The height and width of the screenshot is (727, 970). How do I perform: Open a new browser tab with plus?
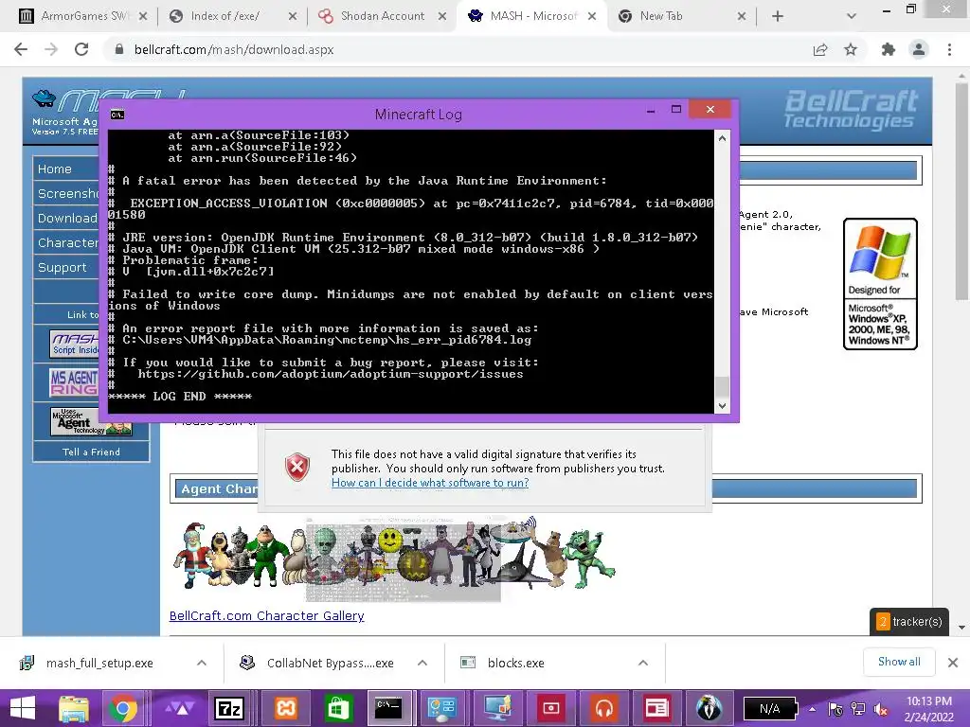click(x=778, y=16)
